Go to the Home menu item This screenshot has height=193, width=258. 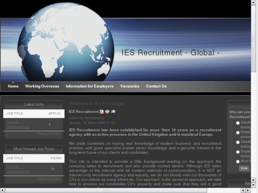(13, 86)
